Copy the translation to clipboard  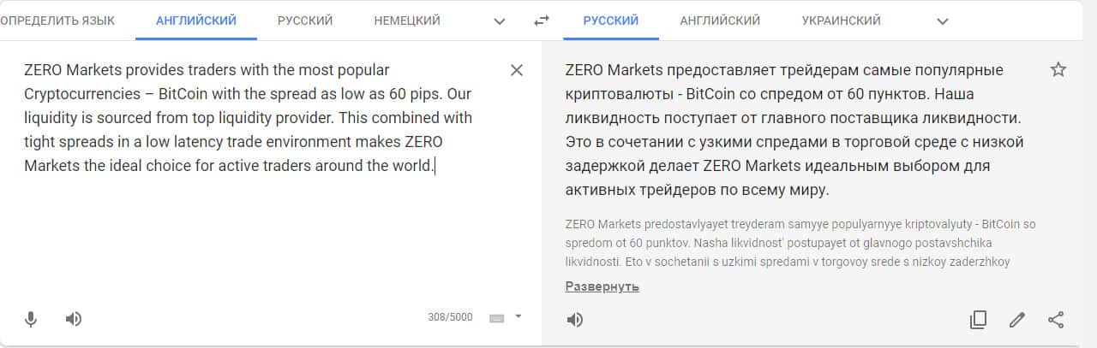pyautogui.click(x=978, y=320)
